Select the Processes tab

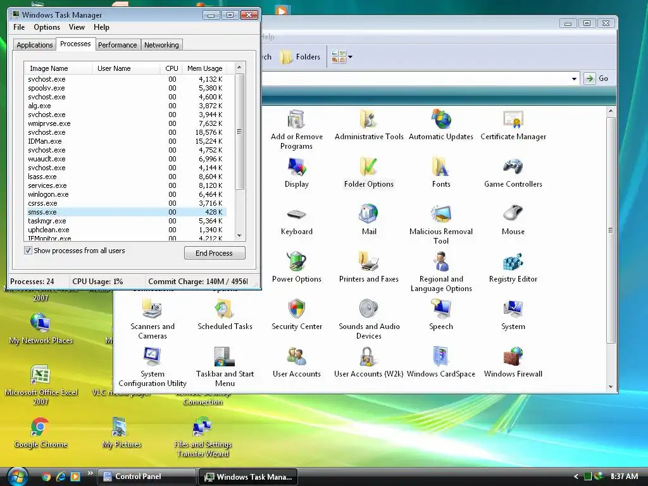coord(75,44)
